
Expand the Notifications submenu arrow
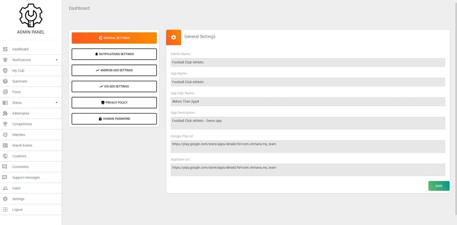[x=57, y=60]
